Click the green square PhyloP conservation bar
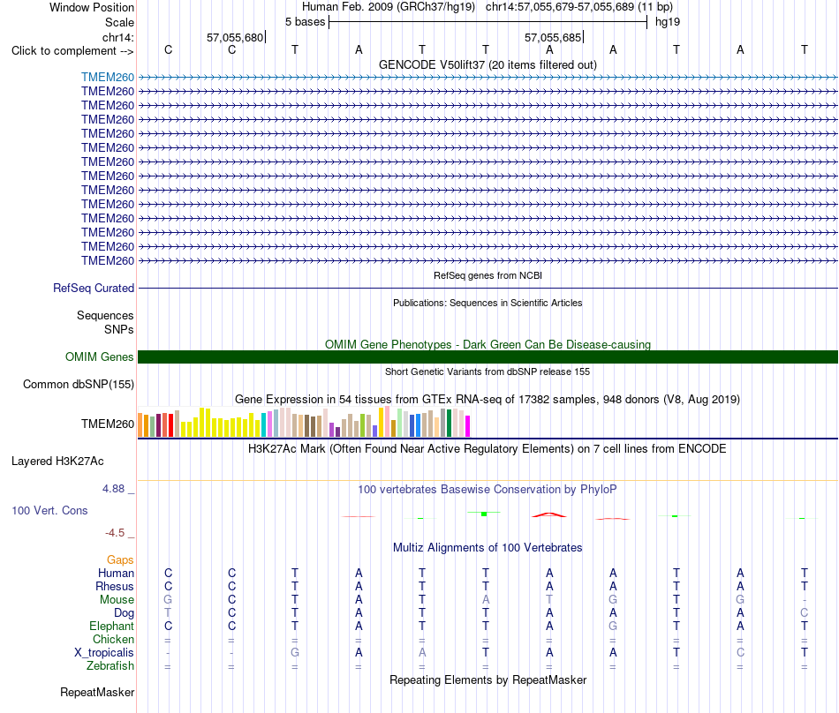Image resolution: width=839 pixels, height=713 pixels. tap(484, 514)
